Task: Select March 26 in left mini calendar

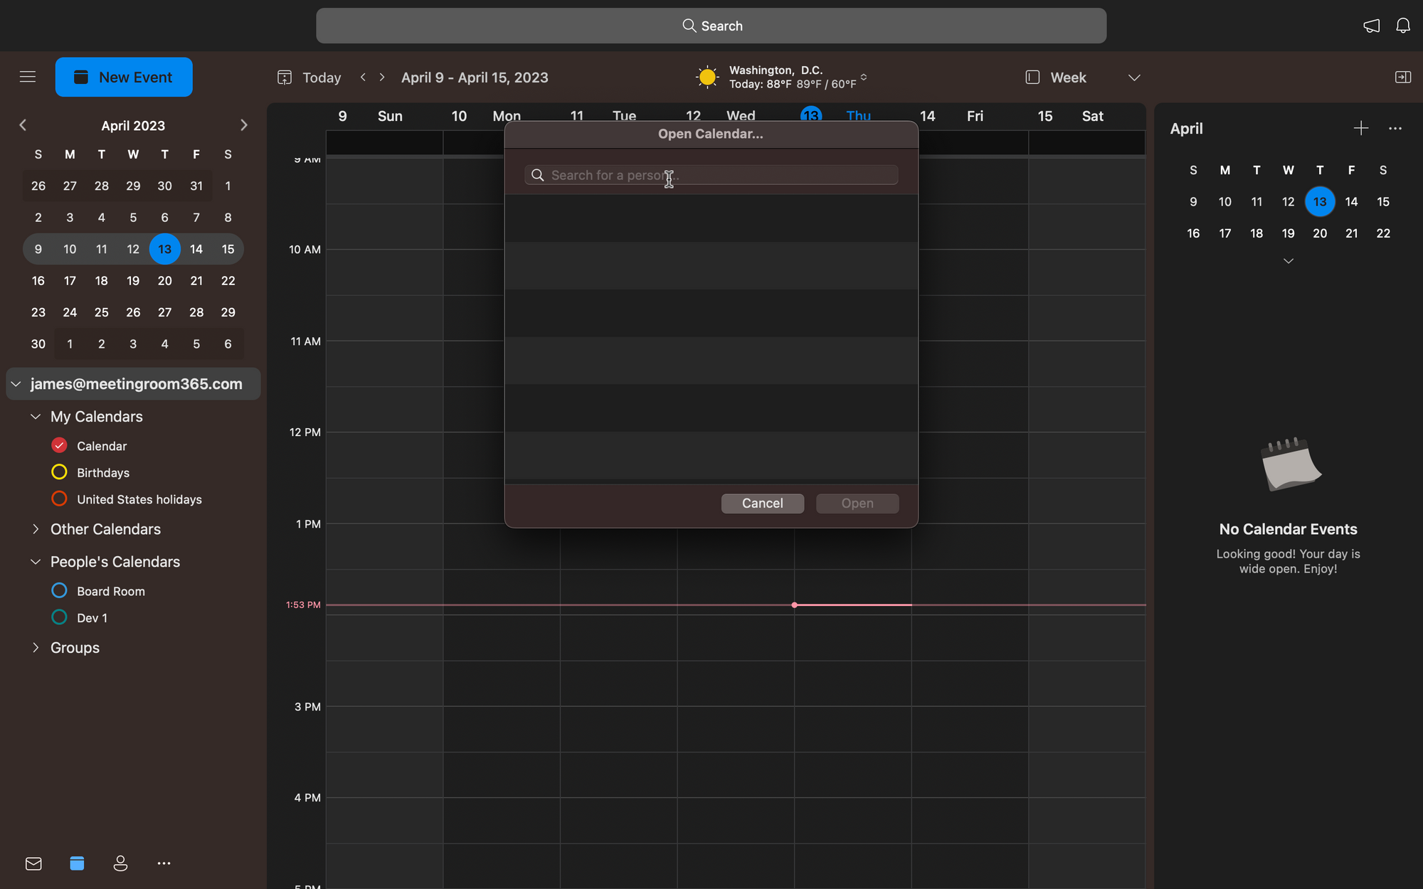Action: coord(38,186)
